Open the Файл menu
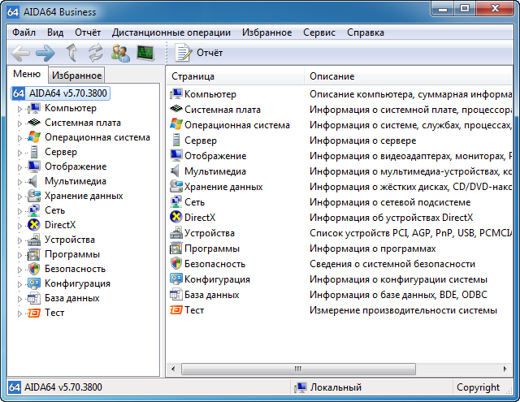This screenshot has width=520, height=402. pyautogui.click(x=24, y=32)
